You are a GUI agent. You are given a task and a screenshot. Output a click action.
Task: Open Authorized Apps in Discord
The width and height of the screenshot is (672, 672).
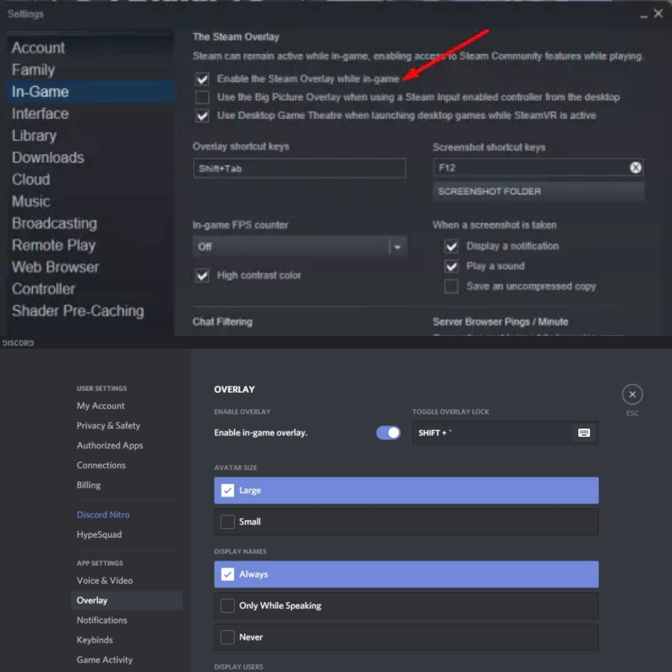(110, 446)
